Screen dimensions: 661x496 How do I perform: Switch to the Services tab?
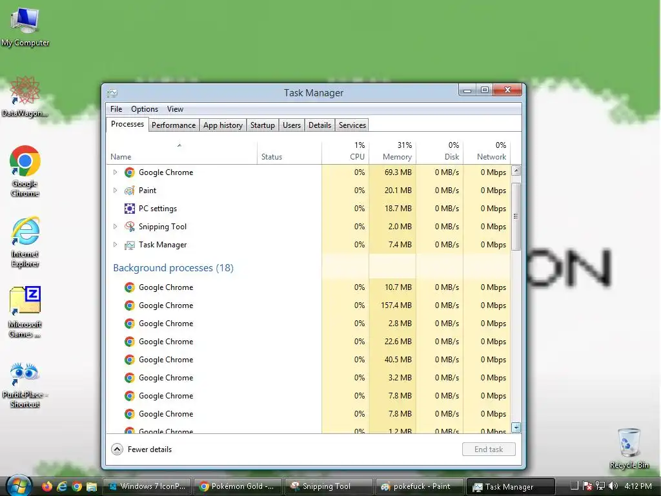(352, 125)
